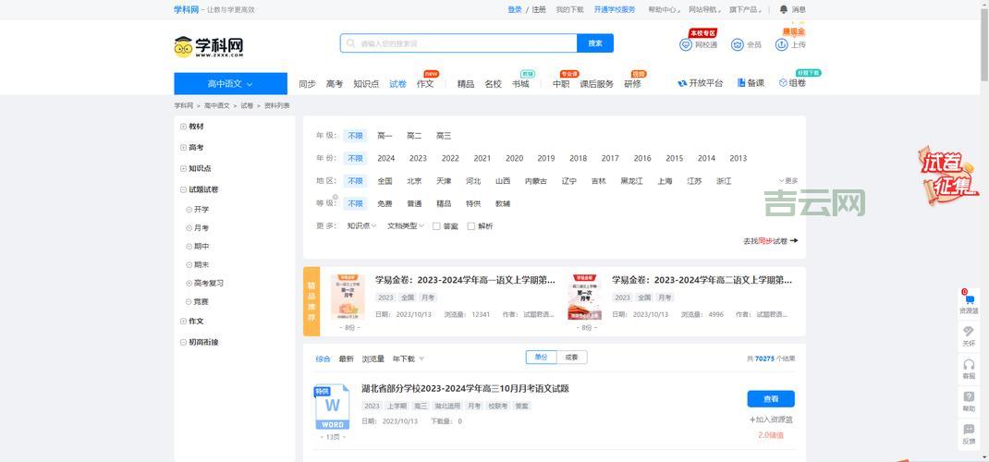Image resolution: width=989 pixels, height=462 pixels.
Task: Switch to 成套 view toggle
Action: (571, 358)
